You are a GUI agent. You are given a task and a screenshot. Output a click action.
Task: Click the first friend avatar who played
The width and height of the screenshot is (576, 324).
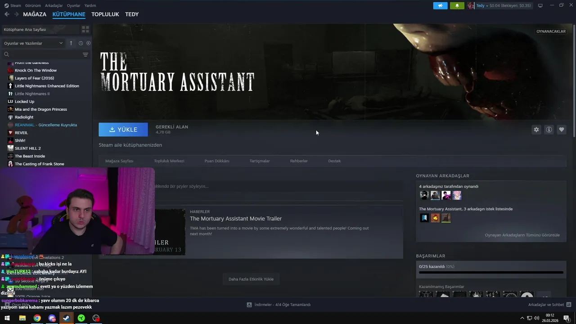click(x=424, y=195)
